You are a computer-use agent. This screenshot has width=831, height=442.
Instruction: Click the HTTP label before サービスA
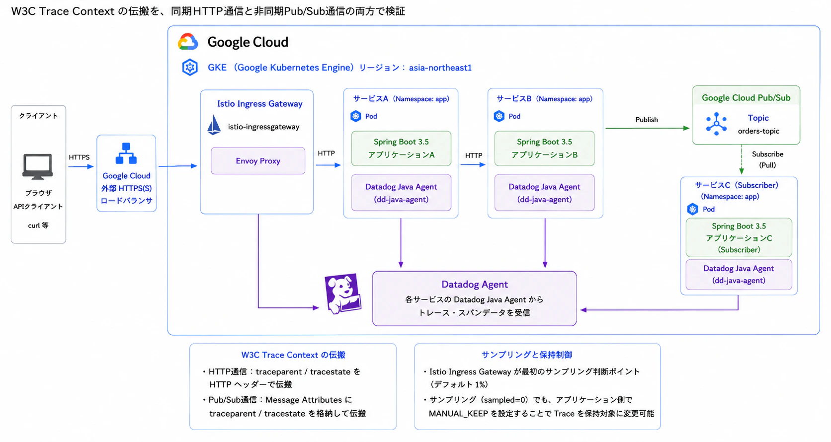click(x=326, y=153)
